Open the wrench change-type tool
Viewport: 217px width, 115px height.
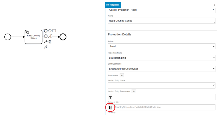[x=46, y=42]
